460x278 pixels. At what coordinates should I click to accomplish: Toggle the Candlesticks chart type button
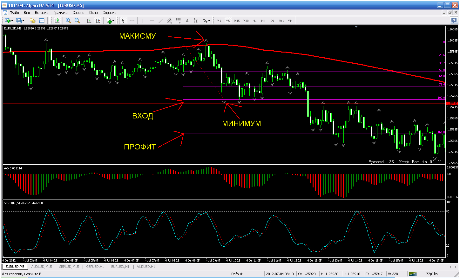click(57, 21)
